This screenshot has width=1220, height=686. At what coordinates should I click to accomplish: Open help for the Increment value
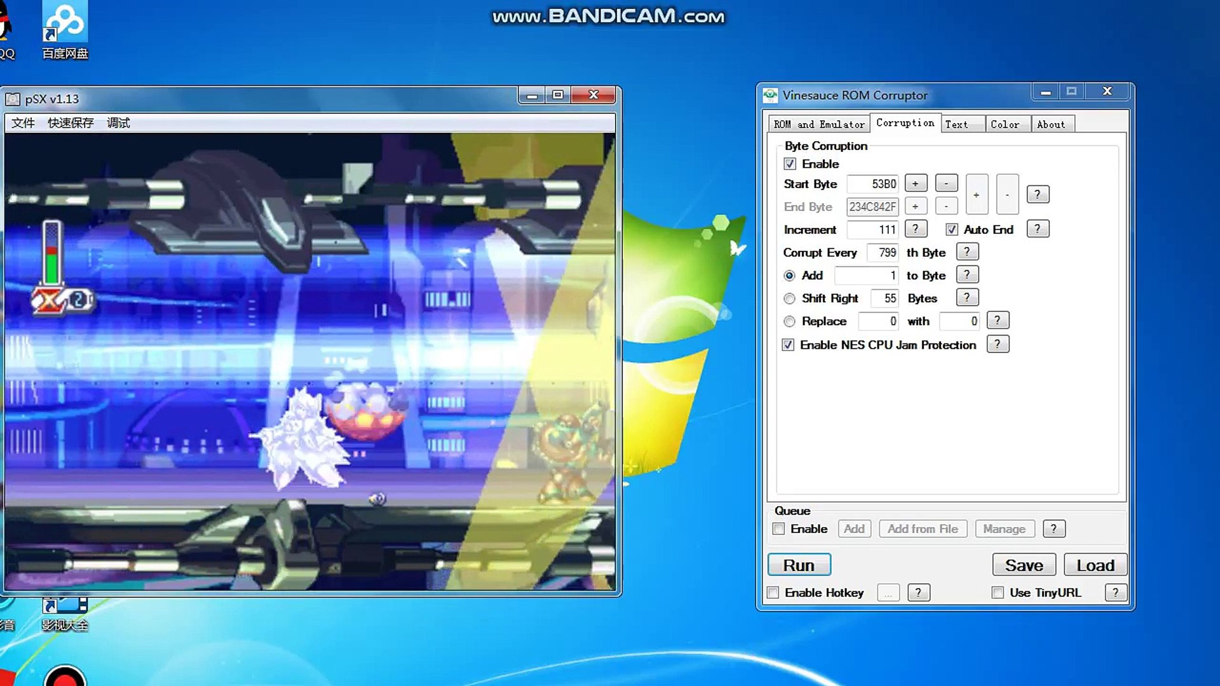click(915, 229)
